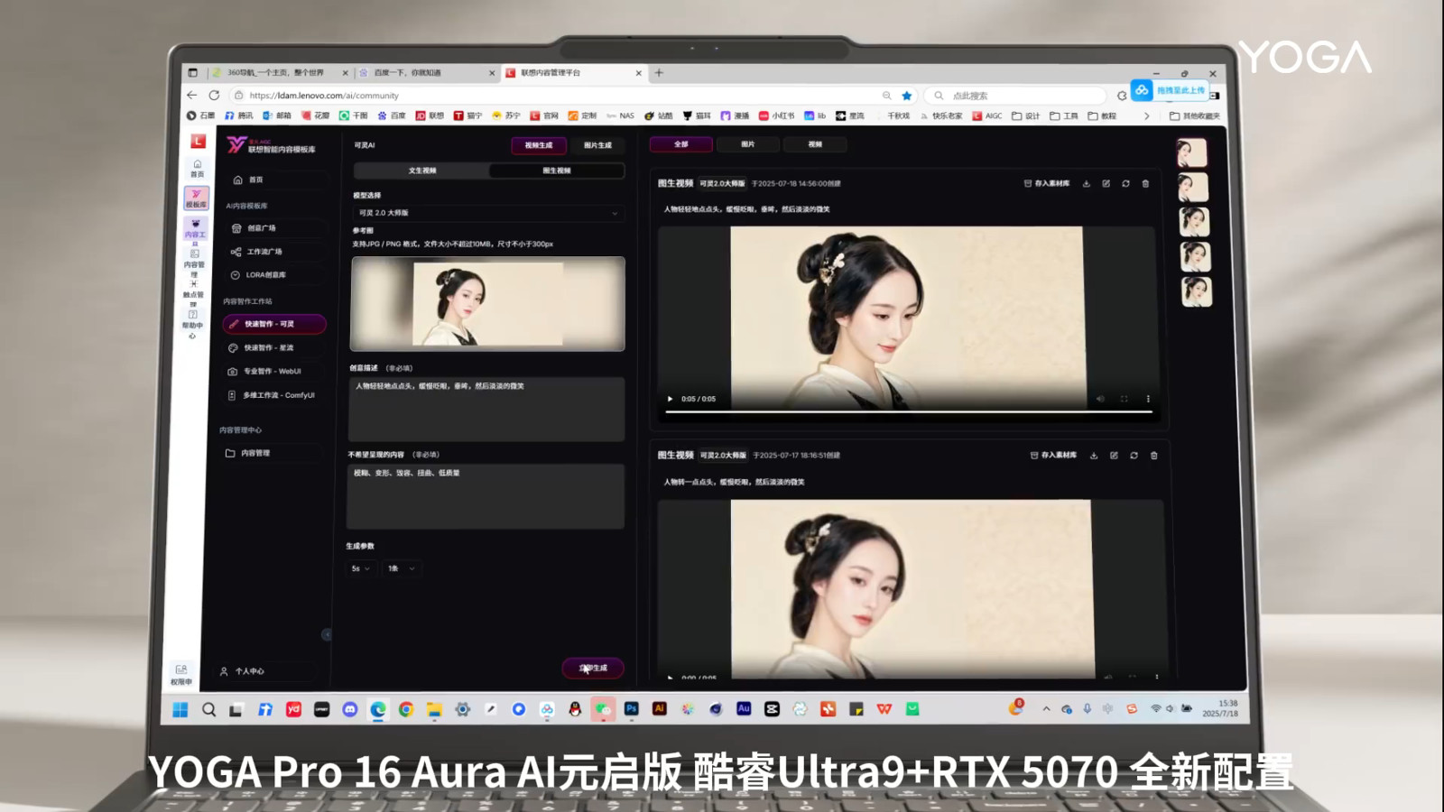The image size is (1444, 812).
Task: Click the 权限申 icon at rail bottom
Action: [x=181, y=674]
